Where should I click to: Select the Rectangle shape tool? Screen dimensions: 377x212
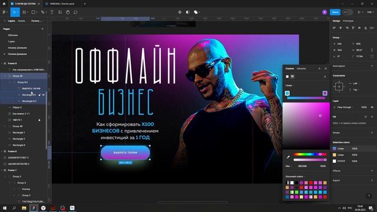34,12
